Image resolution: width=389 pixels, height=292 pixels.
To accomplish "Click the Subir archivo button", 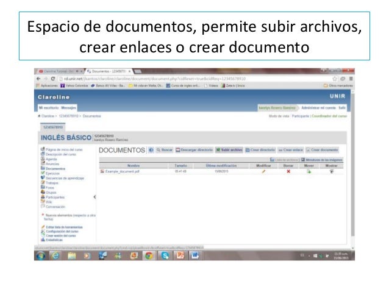I will [x=229, y=150].
